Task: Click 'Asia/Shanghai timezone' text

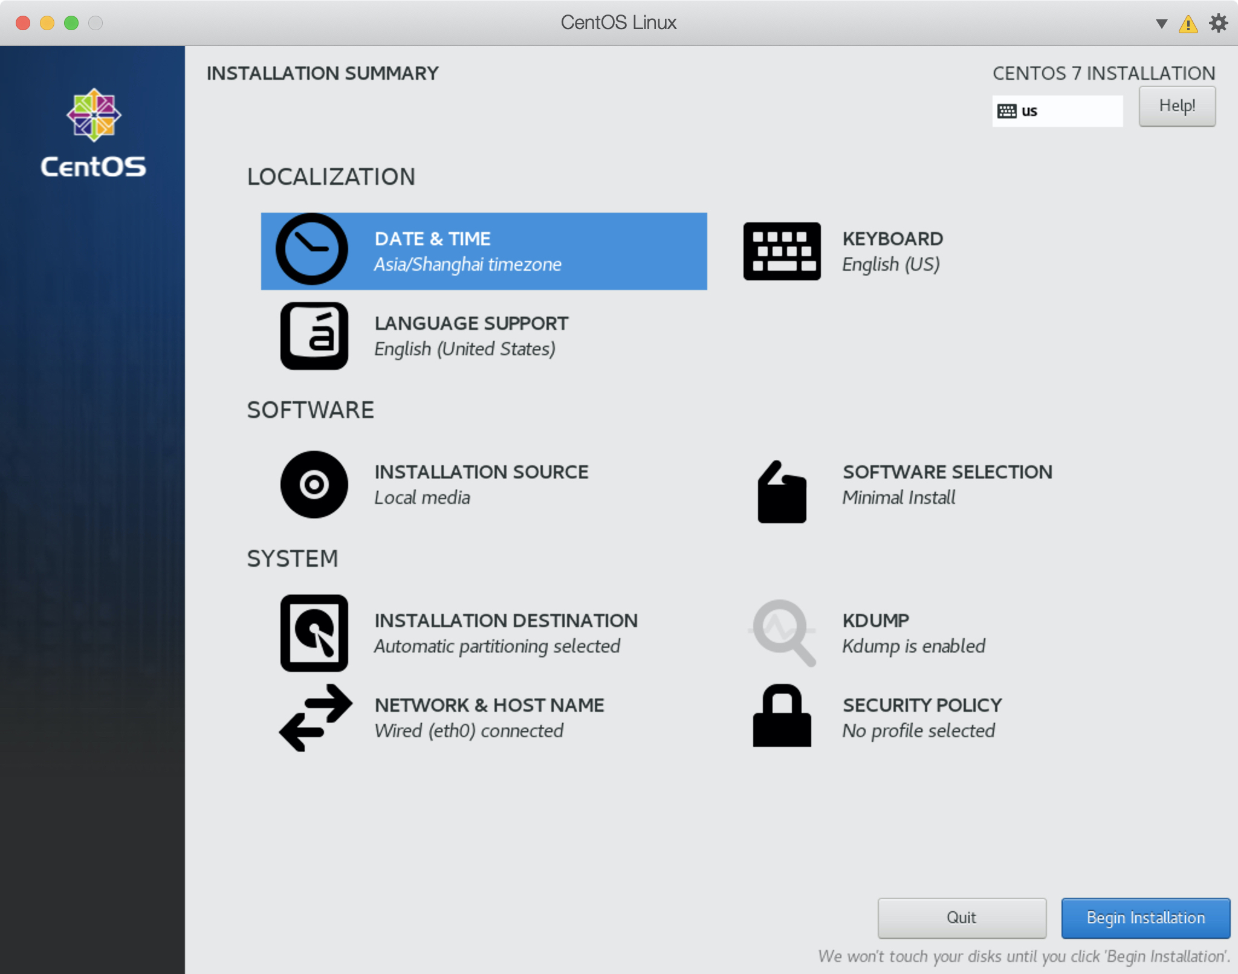Action: coord(467,265)
